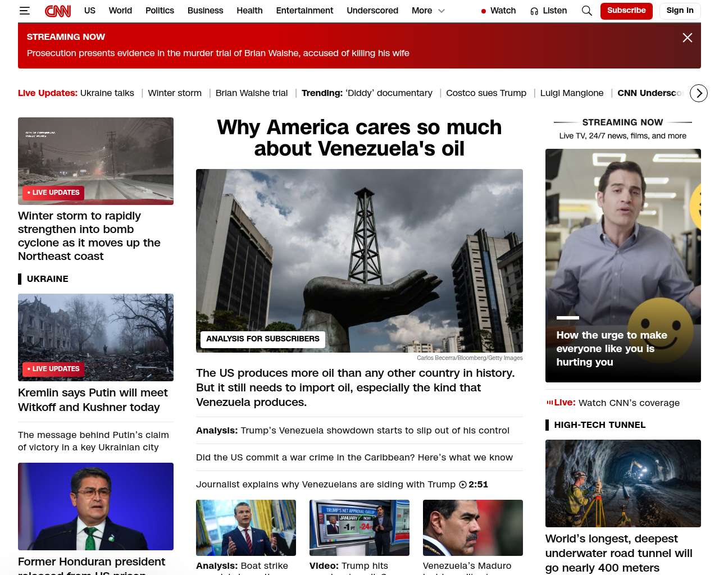The image size is (719, 575).
Task: Open the Brian Walshe trial topic
Action: [x=252, y=93]
